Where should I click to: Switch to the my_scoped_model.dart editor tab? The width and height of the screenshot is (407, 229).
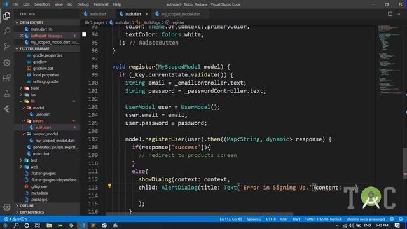181,14
